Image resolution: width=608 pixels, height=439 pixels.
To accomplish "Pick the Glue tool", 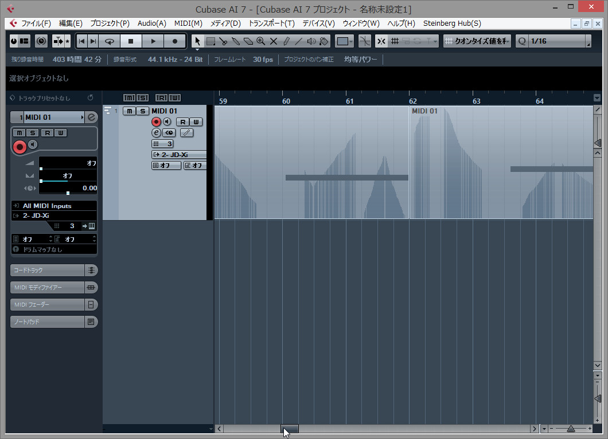I will (235, 41).
